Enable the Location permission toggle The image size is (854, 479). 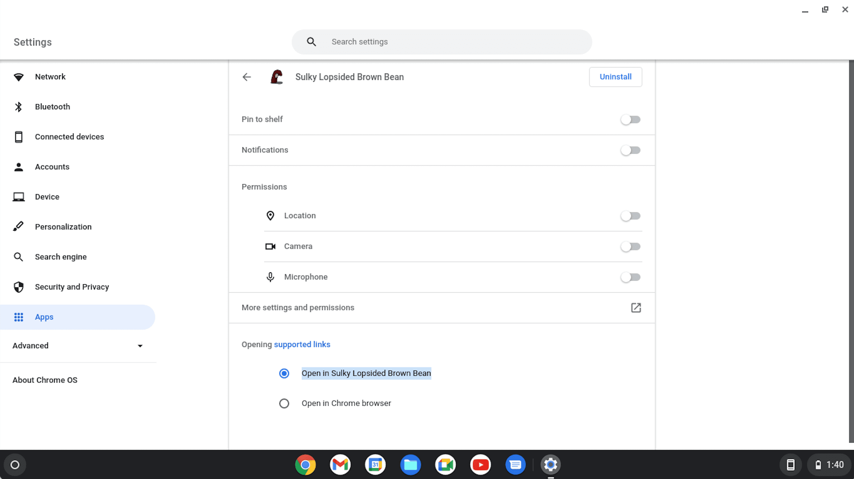coord(630,216)
